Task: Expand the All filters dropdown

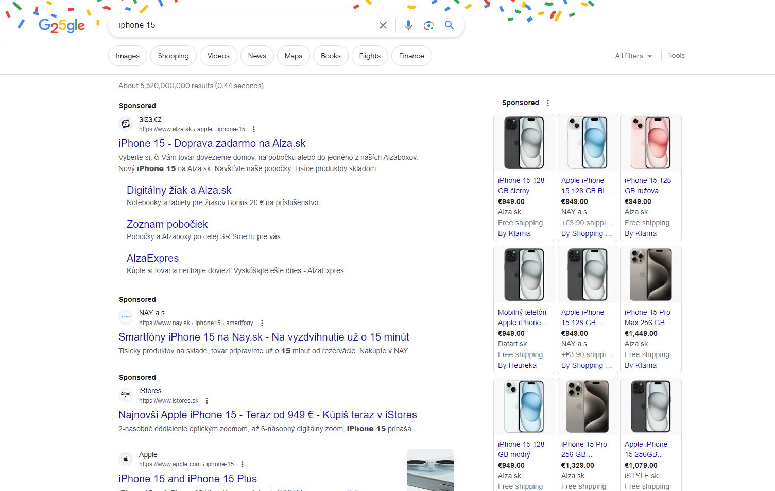Action: (x=633, y=56)
